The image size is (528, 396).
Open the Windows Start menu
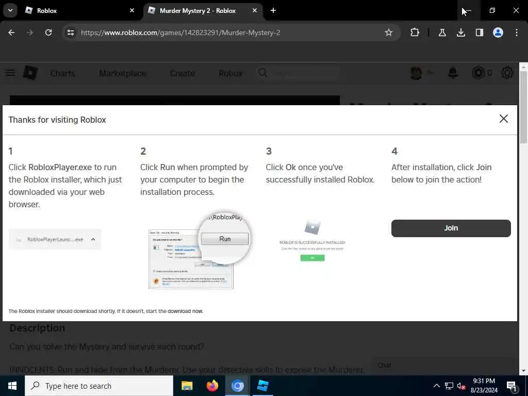coord(12,386)
